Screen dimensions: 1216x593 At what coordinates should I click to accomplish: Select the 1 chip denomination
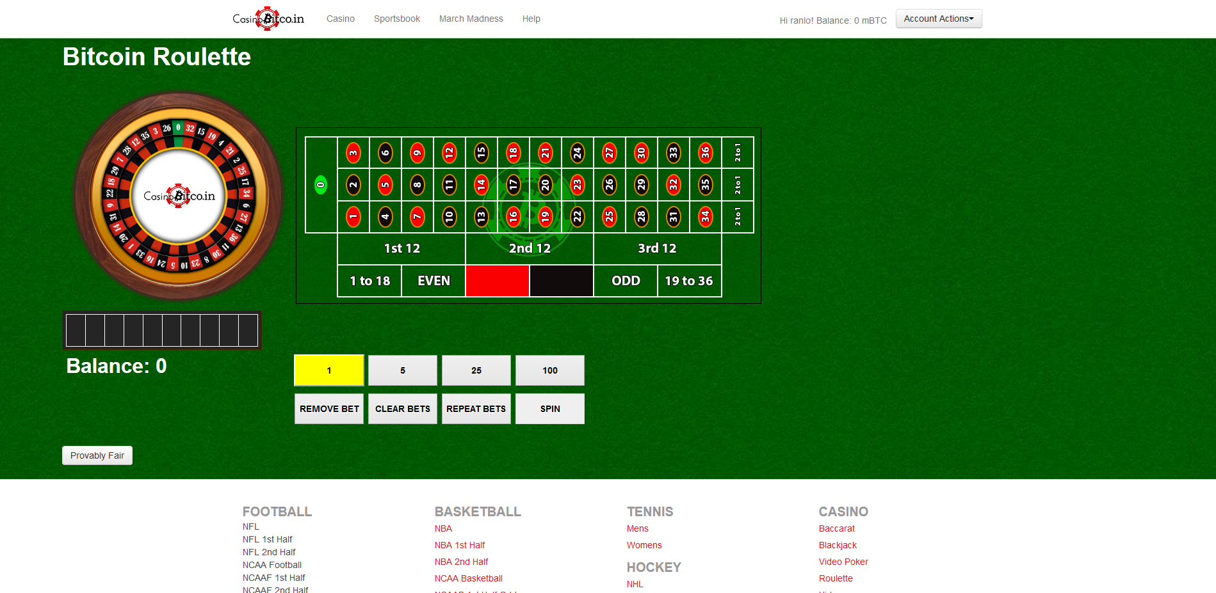tap(329, 370)
